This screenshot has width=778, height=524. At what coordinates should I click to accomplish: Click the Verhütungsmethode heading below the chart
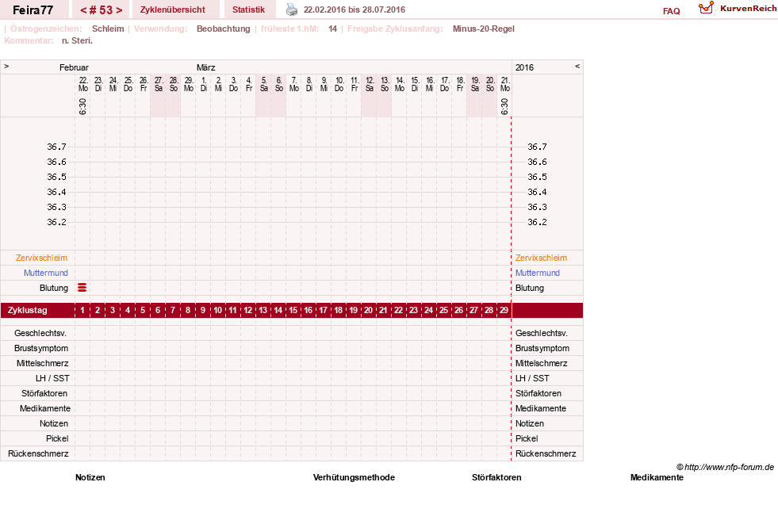click(x=354, y=477)
